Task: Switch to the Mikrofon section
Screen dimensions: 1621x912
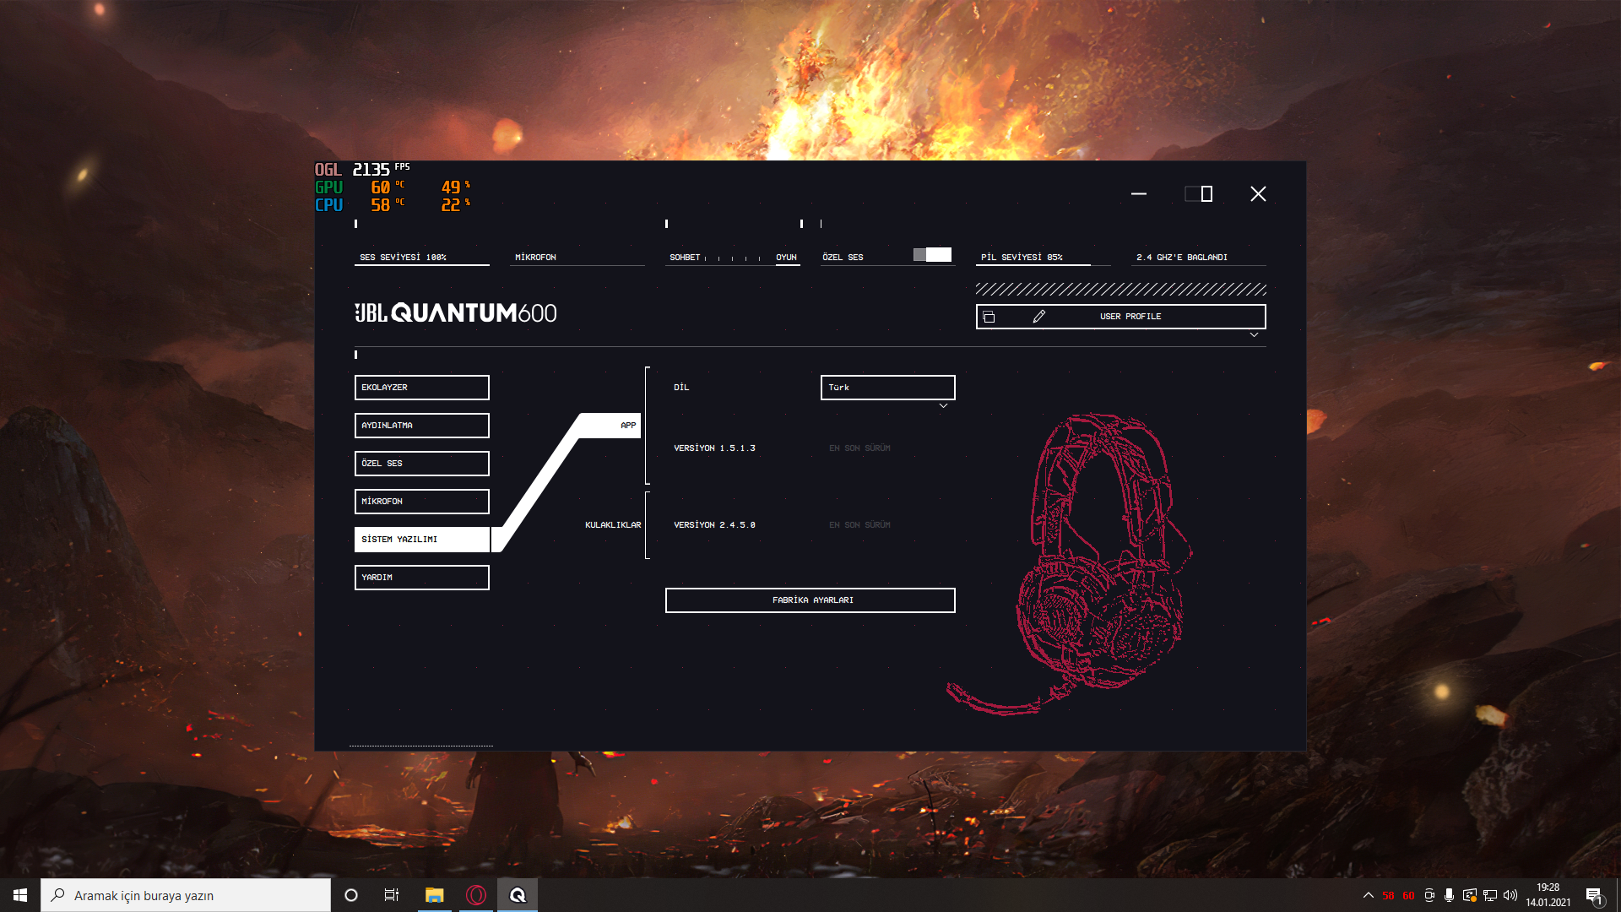Action: tap(421, 502)
